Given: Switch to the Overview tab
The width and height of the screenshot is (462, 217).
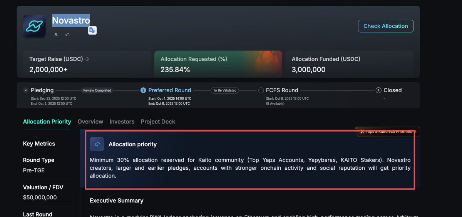Looking at the screenshot, I should 90,122.
